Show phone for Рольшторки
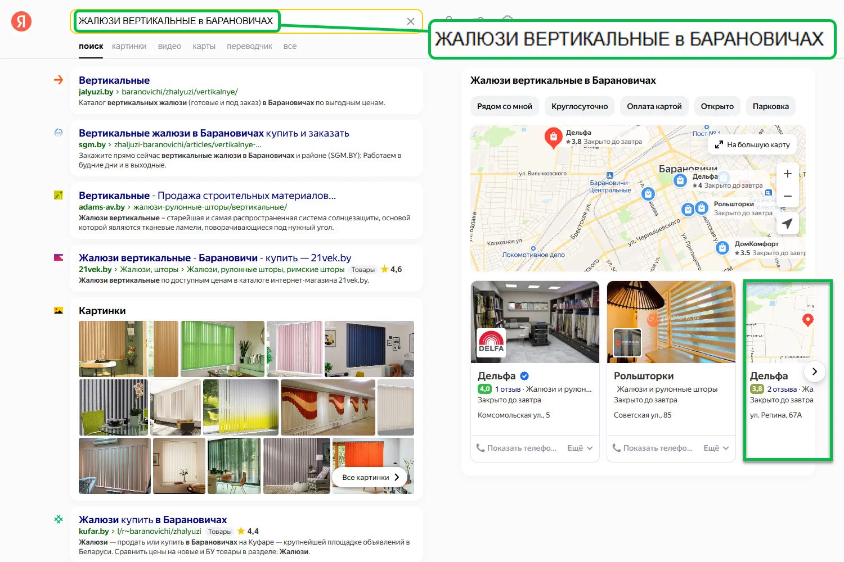Viewport: 844px width, 562px height. [653, 448]
